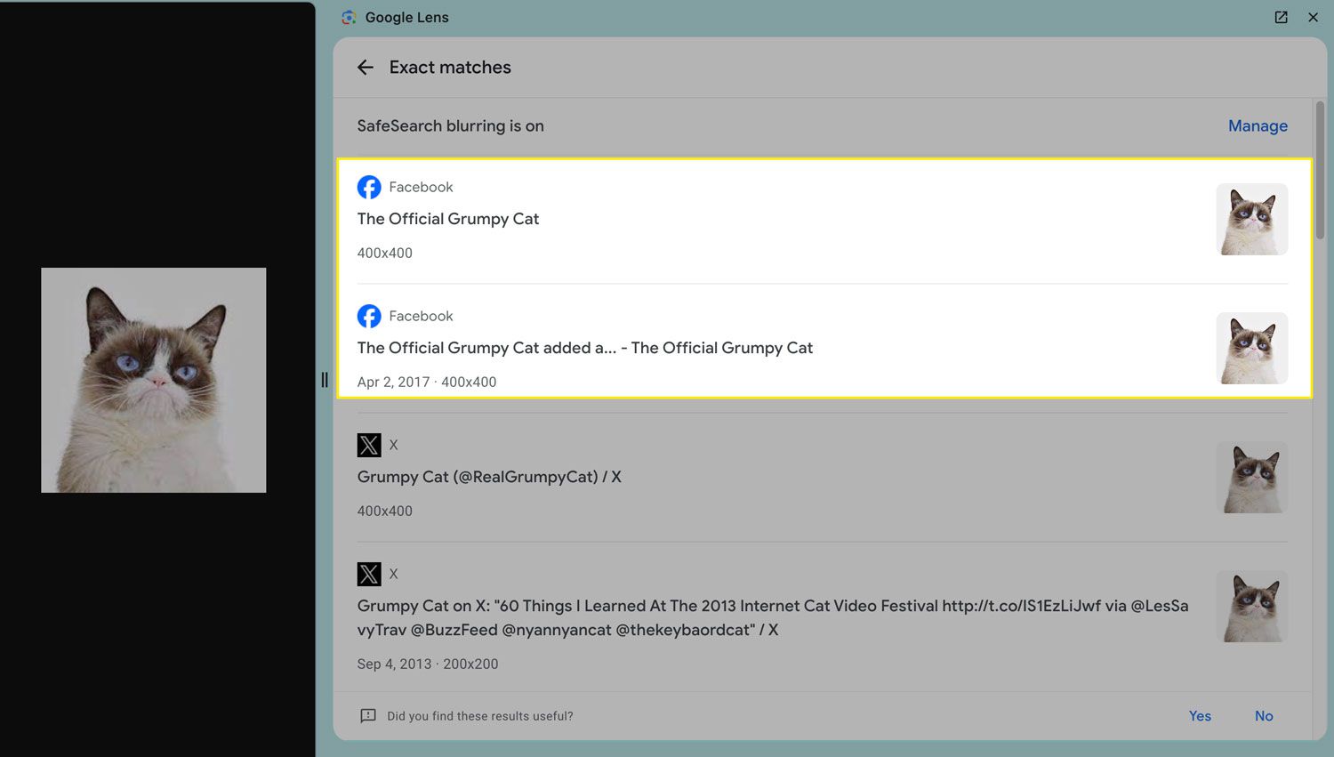Open 'The Official Grumpy Cat' Facebook result
The height and width of the screenshot is (757, 1334).
tap(448, 219)
